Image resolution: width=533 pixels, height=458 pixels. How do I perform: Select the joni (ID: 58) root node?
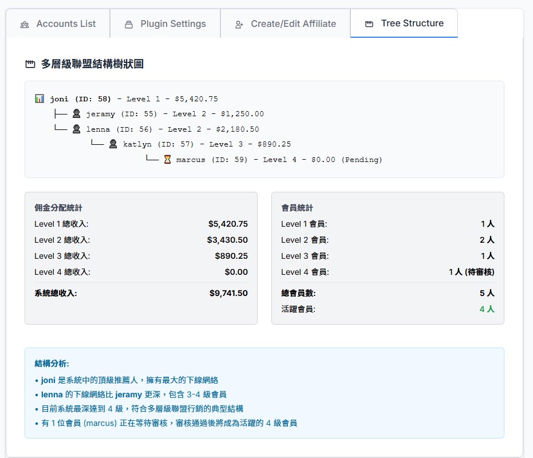point(127,99)
